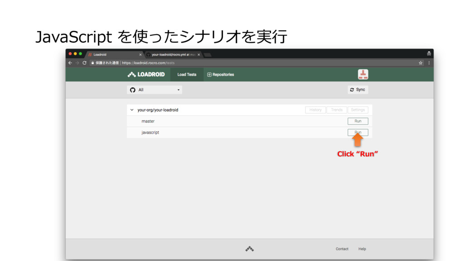Click the secure lock icon in address bar
Image resolution: width=464 pixels, height=261 pixels.
tap(92, 63)
